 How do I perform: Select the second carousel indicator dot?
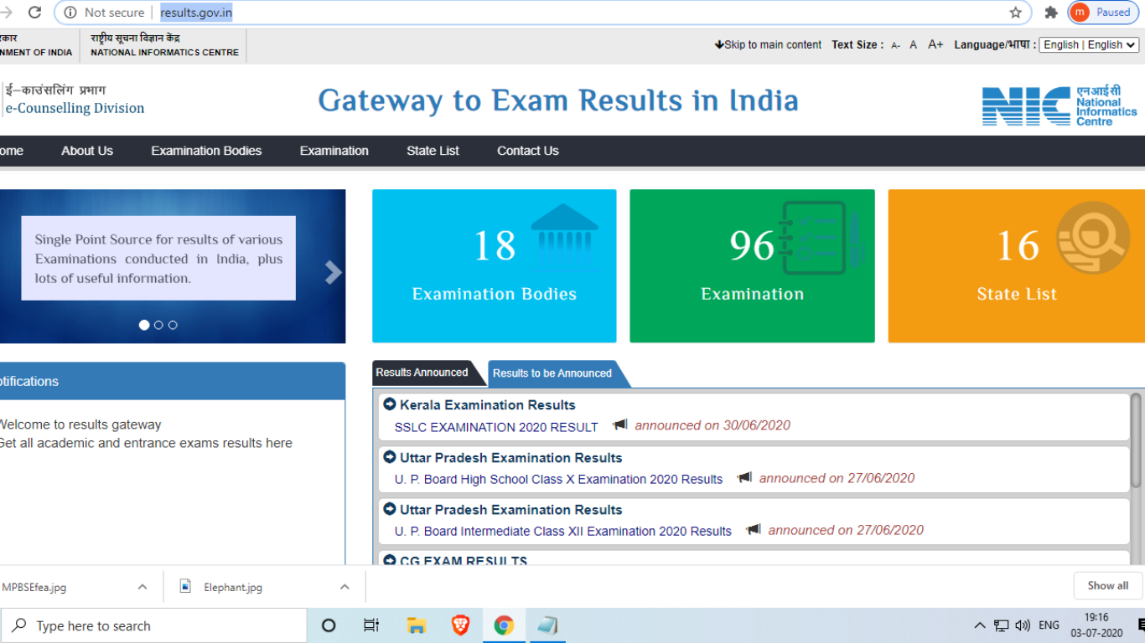click(158, 325)
